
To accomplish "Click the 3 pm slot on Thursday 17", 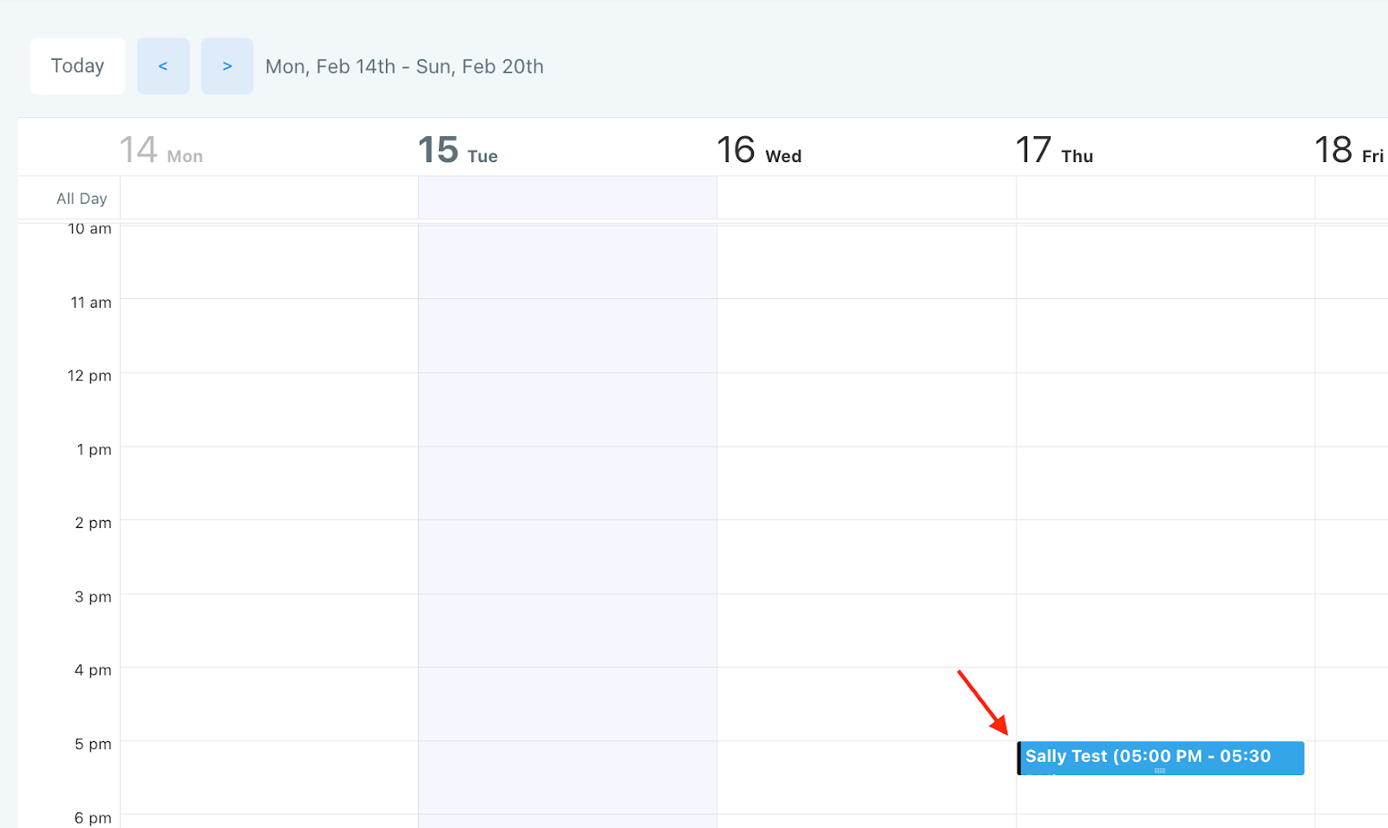I will click(1165, 630).
